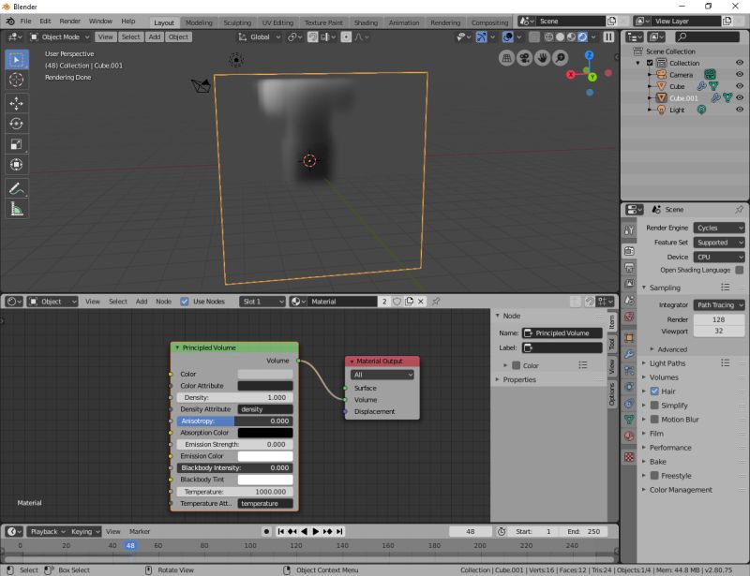Open the Emission Color swatch
This screenshot has height=576, width=750.
pos(265,455)
